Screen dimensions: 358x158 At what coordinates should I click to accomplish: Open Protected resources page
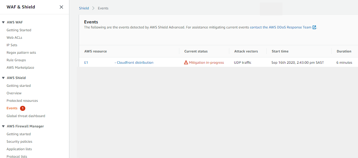tap(22, 101)
